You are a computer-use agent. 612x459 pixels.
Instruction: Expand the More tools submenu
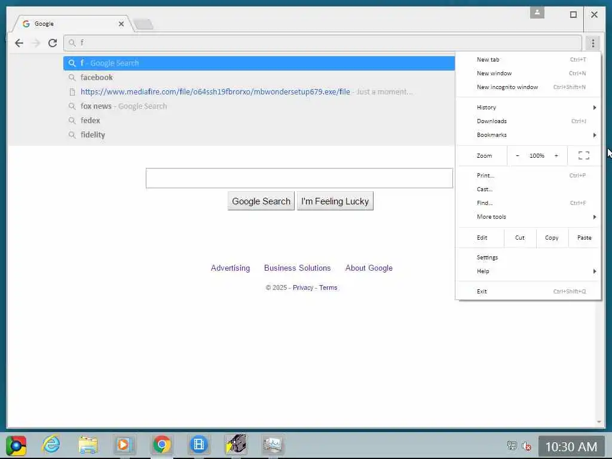pyautogui.click(x=528, y=217)
